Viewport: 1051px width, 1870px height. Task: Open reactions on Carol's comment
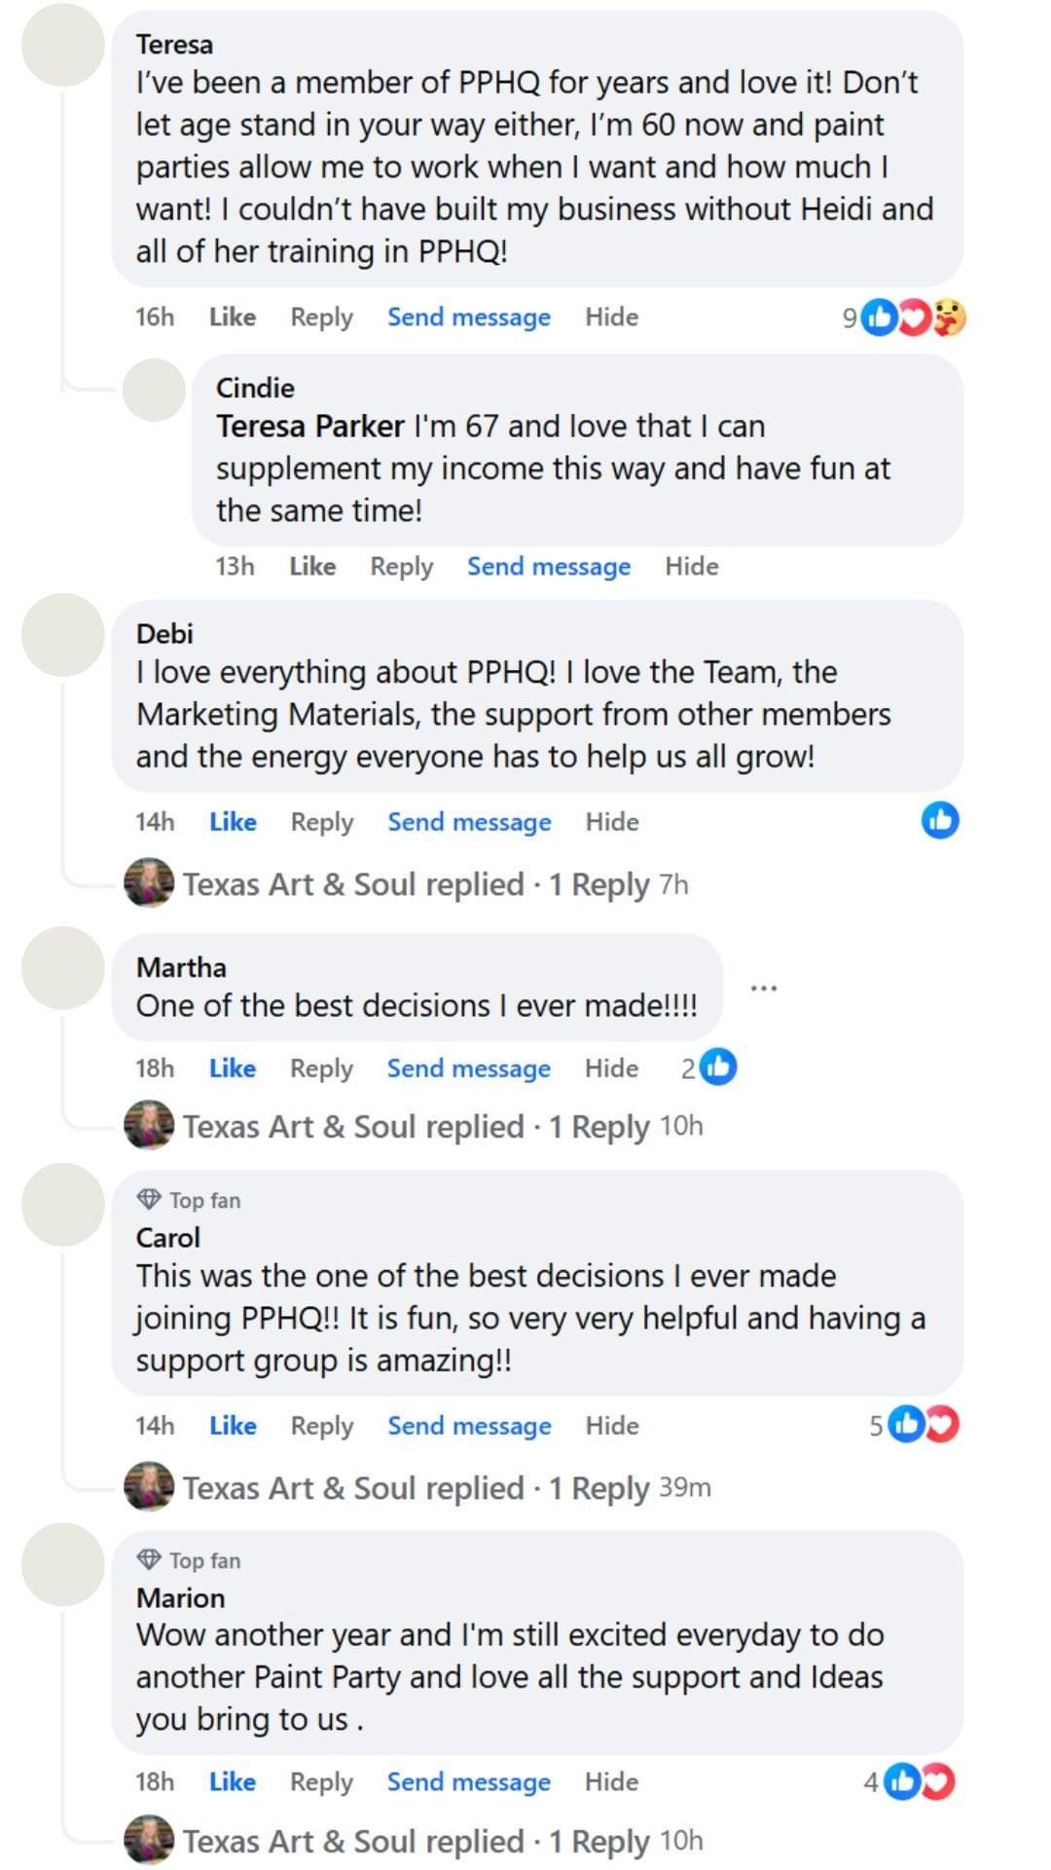tap(917, 1425)
